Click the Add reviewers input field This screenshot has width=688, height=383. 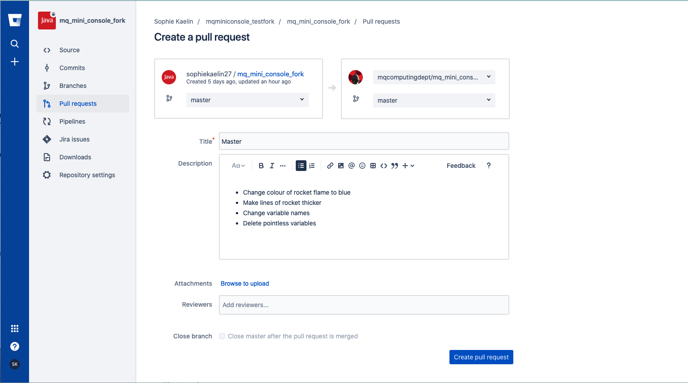pyautogui.click(x=364, y=305)
